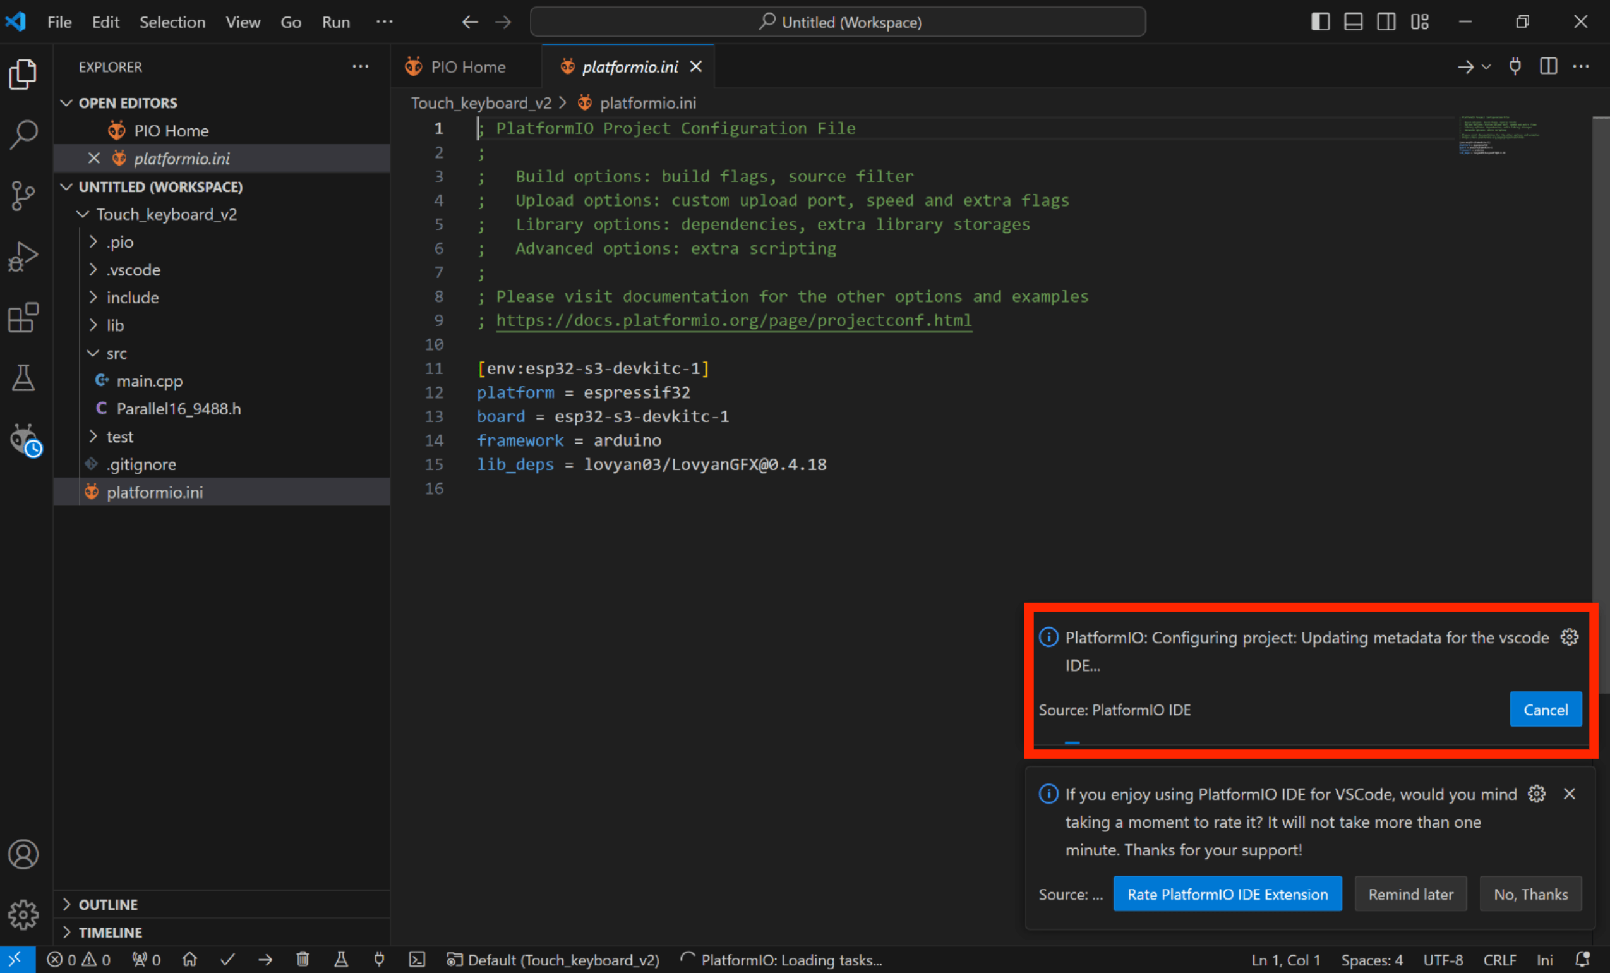The image size is (1610, 973).
Task: Click the Serial Monitor plug in status bar
Action: (x=379, y=959)
